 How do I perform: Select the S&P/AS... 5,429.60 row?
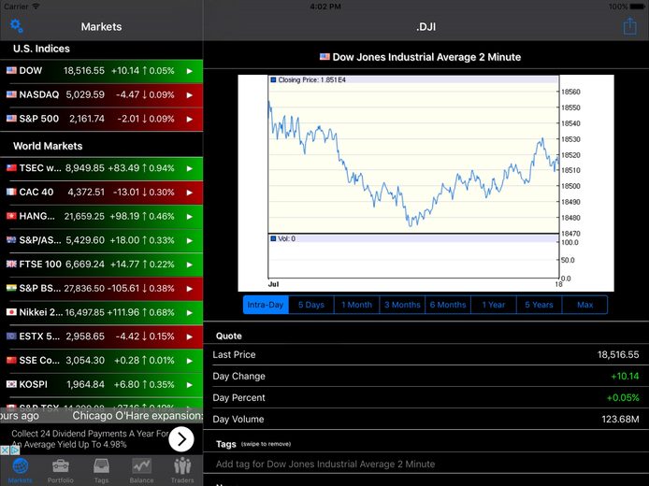101,240
